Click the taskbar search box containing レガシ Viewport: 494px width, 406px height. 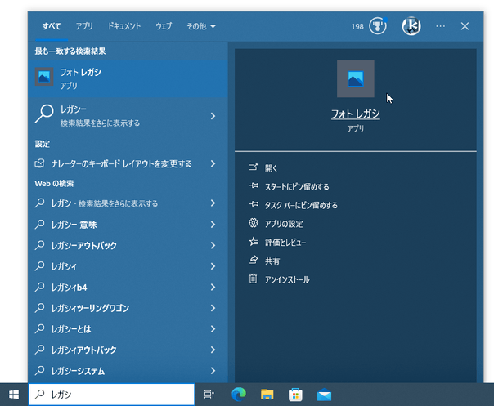coord(111,395)
